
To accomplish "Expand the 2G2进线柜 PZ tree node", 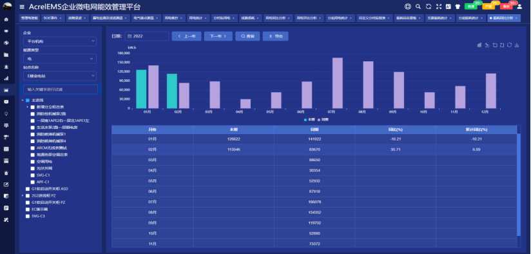I will (23, 195).
